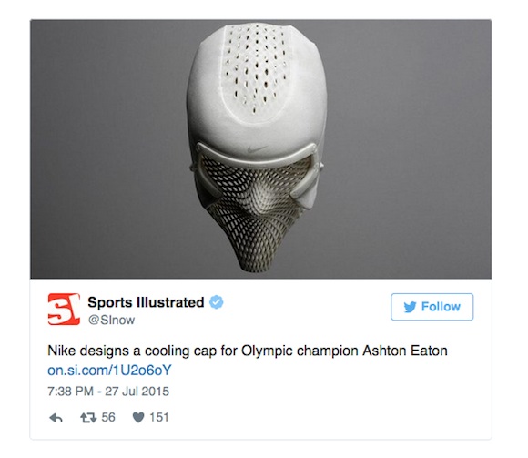This screenshot has width=528, height=458.
Task: Open the 7:38 PM timestamp link
Action: pyautogui.click(x=70, y=392)
